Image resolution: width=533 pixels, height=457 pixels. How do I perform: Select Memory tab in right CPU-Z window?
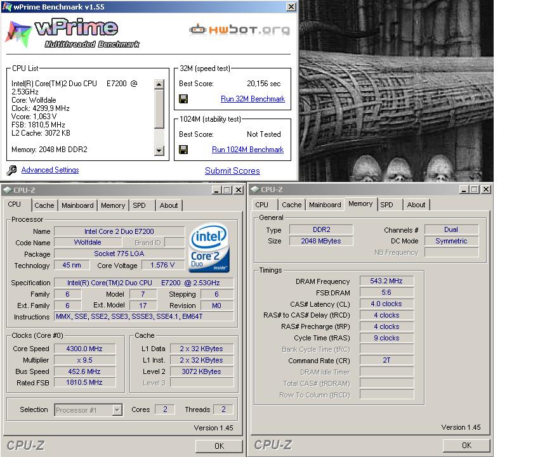click(x=360, y=203)
